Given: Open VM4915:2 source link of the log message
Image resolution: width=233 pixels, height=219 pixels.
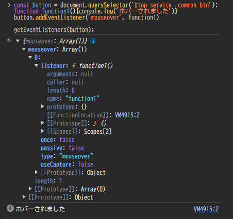Looking at the screenshot, I should 206,209.
